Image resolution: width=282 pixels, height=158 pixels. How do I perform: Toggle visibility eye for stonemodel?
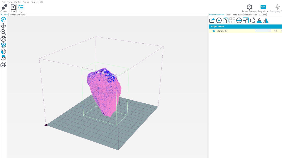(214, 31)
